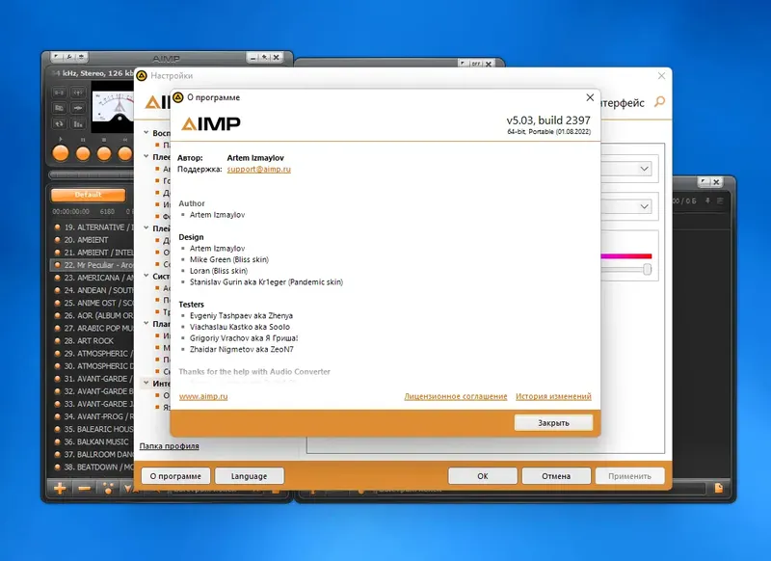This screenshot has height=561, width=771.
Task: Collapse the Инте… settings tree group
Action: click(146, 382)
